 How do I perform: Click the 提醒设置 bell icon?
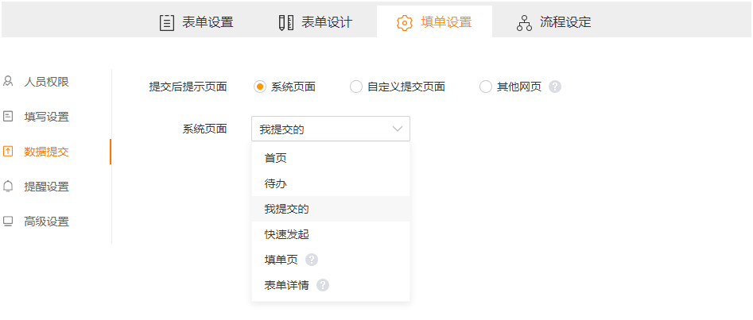(x=8, y=186)
